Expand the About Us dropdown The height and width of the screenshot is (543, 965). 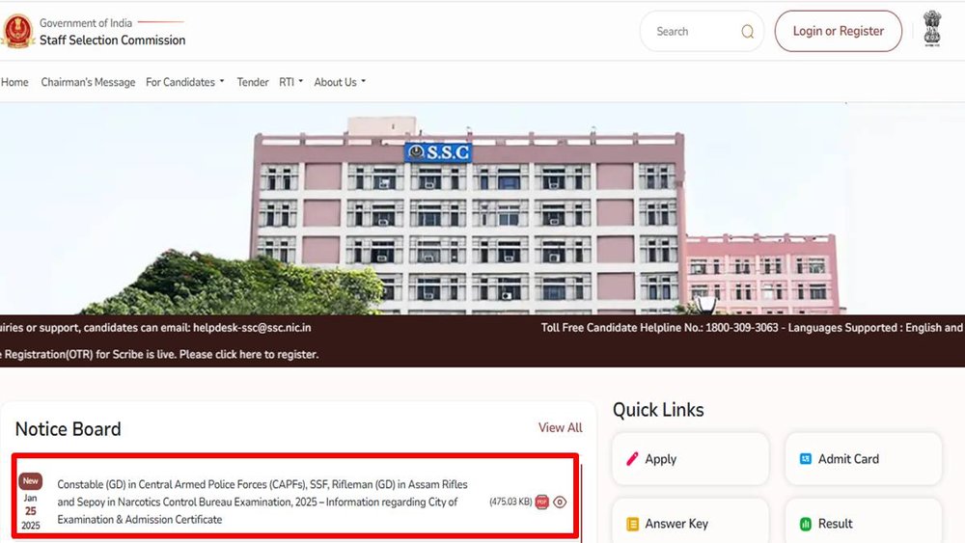coord(339,82)
